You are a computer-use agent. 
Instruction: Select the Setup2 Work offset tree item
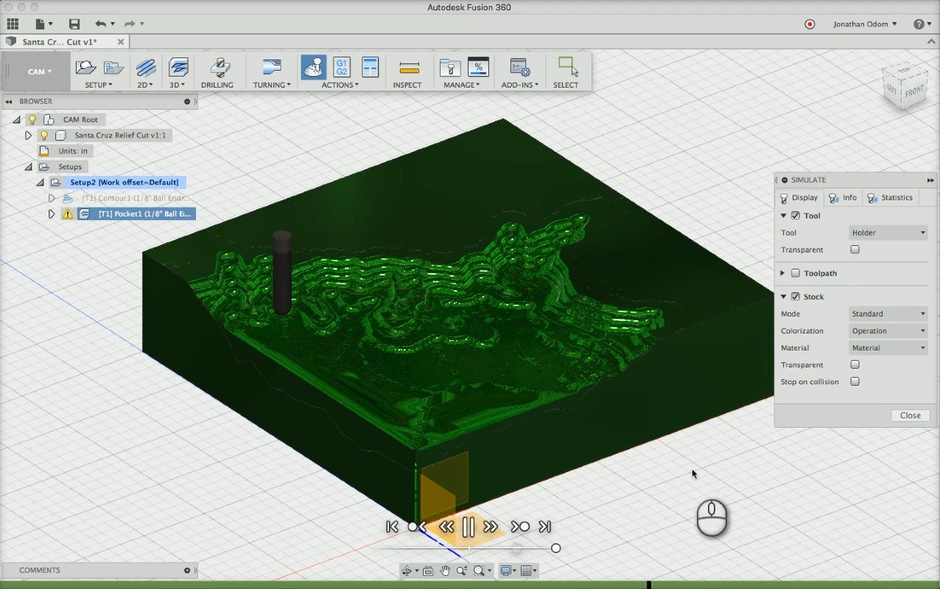[x=124, y=182]
